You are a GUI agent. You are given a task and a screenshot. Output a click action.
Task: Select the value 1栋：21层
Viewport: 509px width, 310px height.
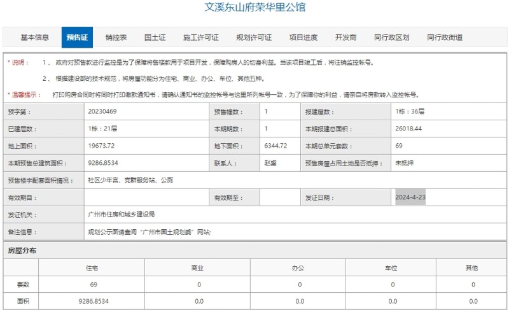pyautogui.click(x=102, y=129)
